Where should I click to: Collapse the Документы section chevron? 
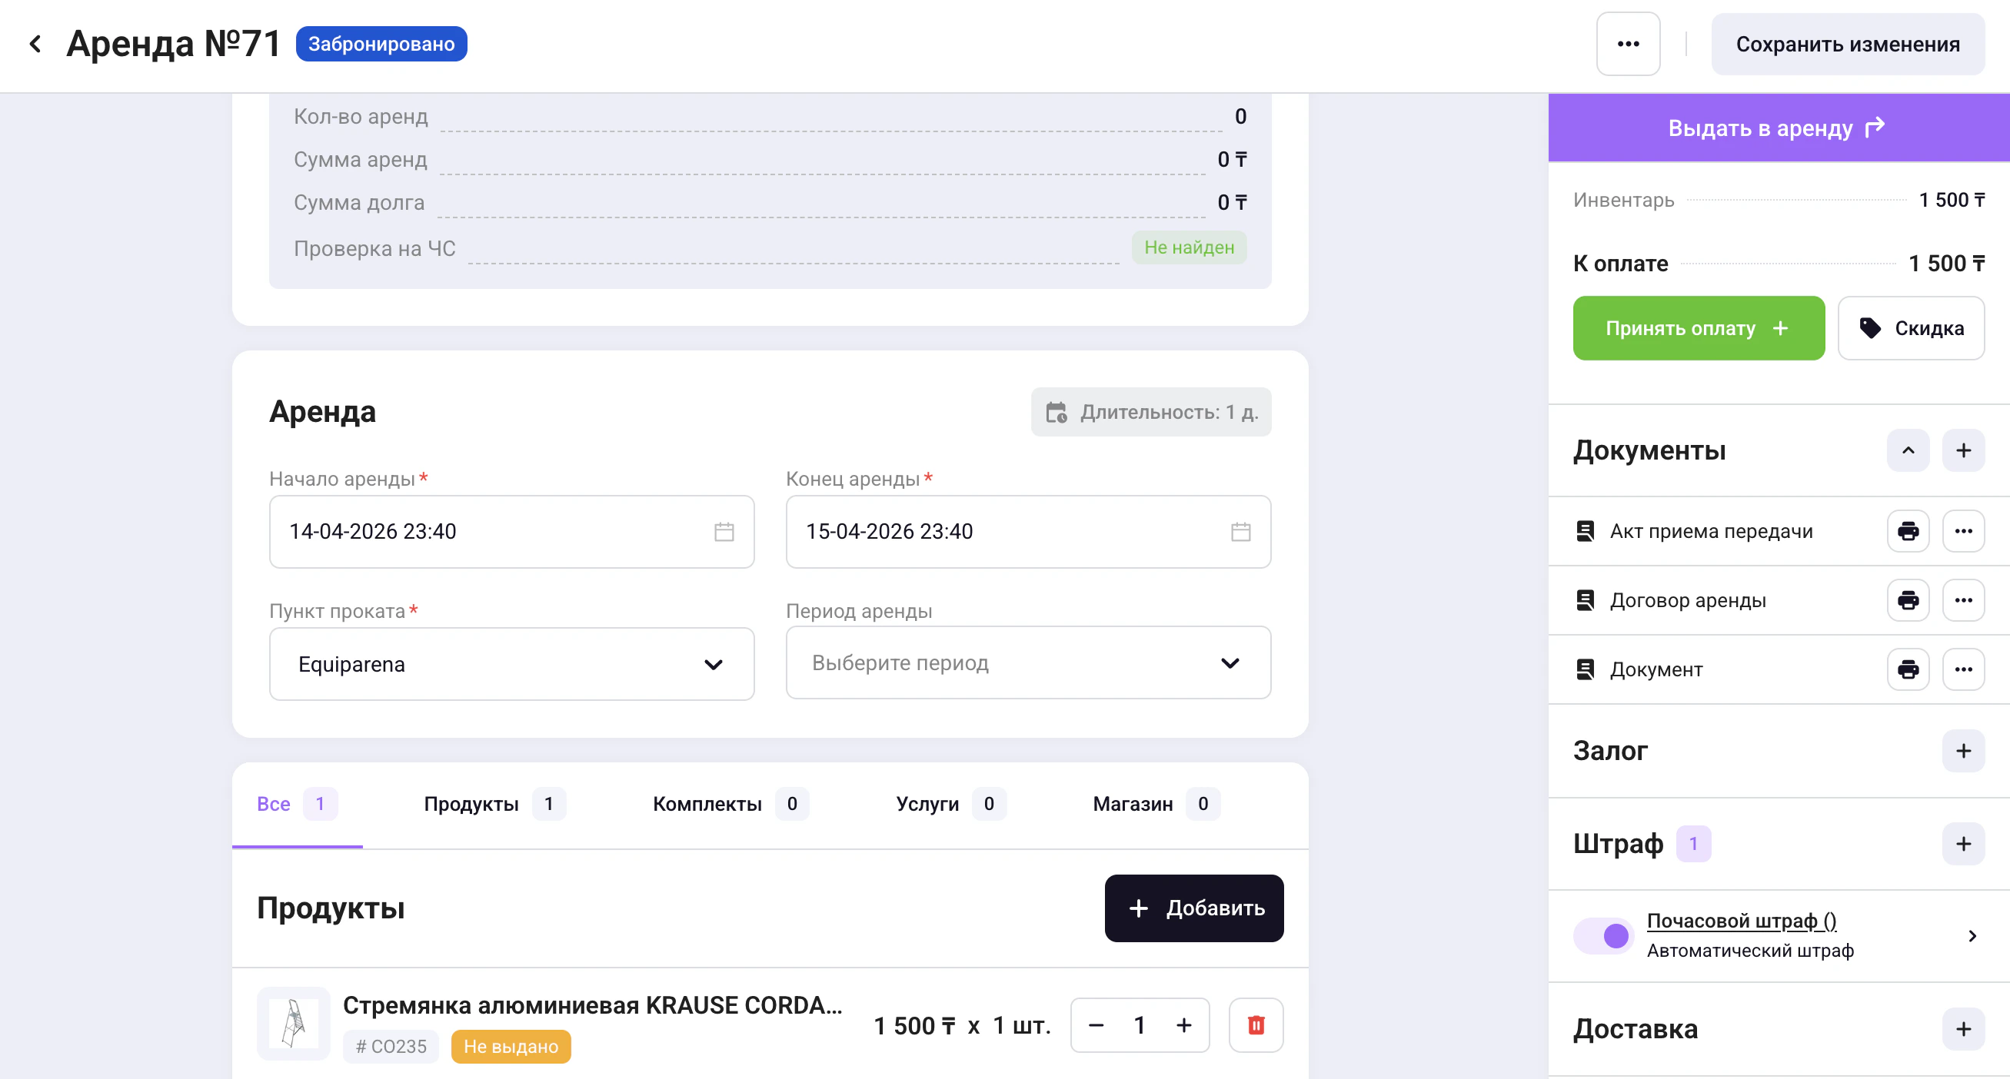click(x=1908, y=450)
